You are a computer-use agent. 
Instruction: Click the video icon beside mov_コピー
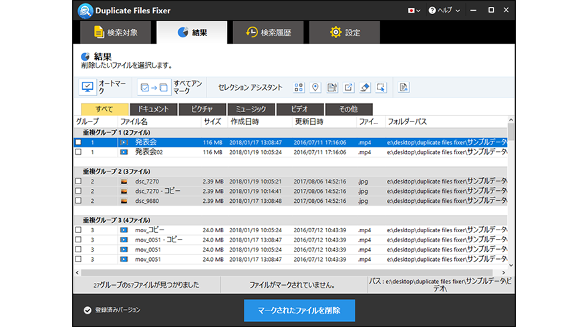pos(124,230)
